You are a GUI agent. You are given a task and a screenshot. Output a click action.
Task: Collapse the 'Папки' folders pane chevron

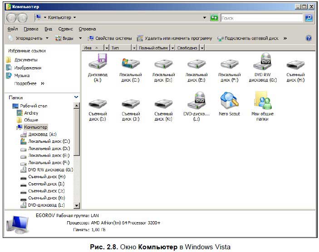(76, 97)
